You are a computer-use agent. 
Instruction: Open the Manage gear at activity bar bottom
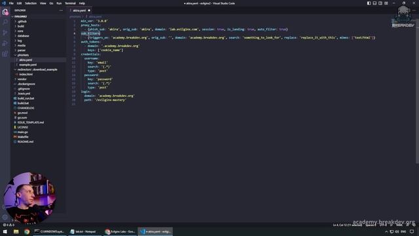pyautogui.click(x=5, y=217)
